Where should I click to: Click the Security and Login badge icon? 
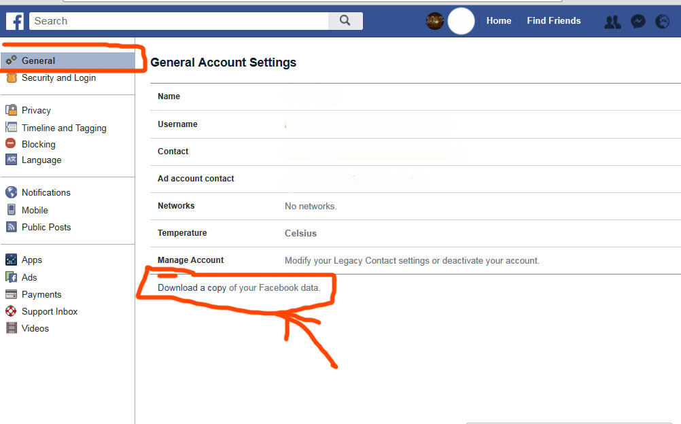click(x=12, y=77)
